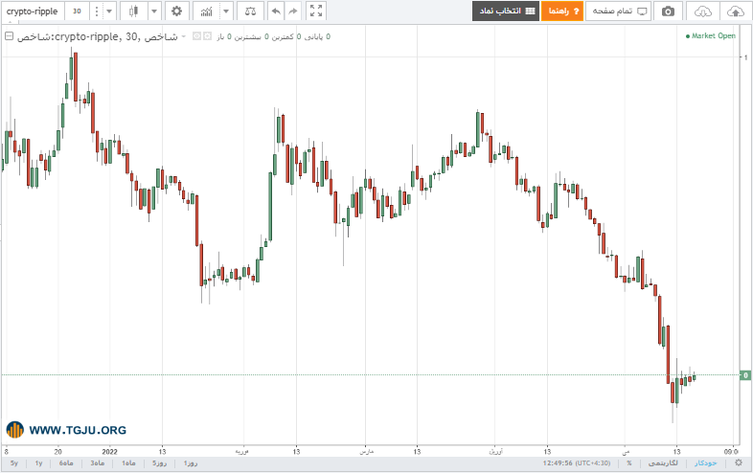Open the indicators chart icon

[x=207, y=11]
